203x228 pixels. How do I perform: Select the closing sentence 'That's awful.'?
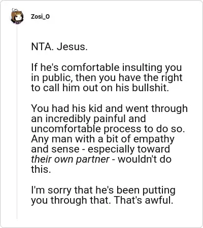(144, 200)
